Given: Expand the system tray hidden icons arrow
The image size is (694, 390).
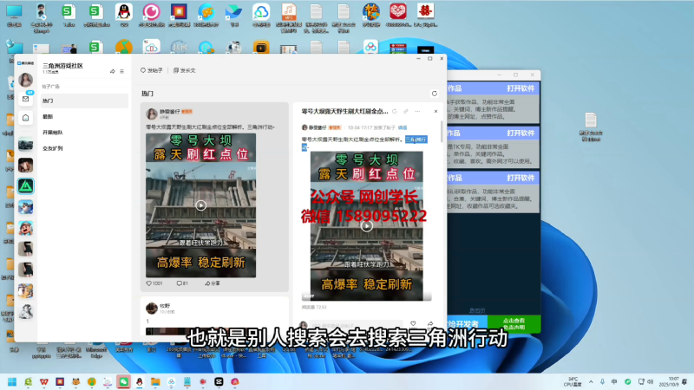Looking at the screenshot, I should [x=591, y=381].
